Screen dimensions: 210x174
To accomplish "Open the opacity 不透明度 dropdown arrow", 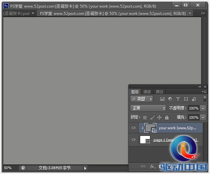I will pos(203,108).
